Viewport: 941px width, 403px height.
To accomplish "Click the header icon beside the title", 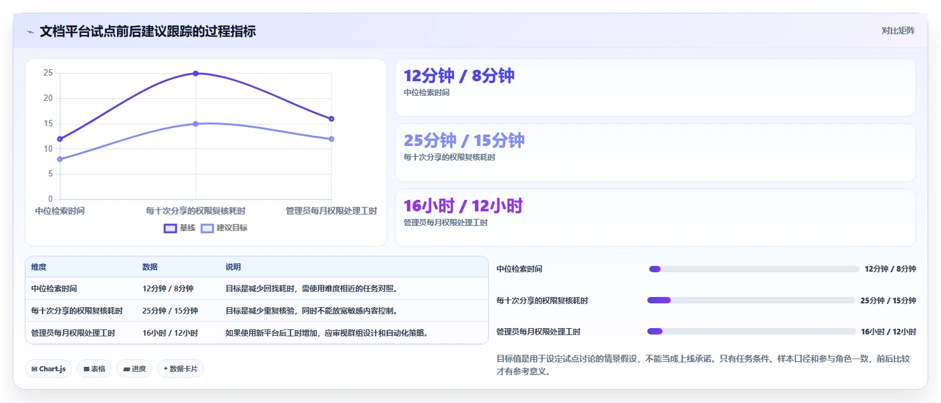I will click(x=30, y=32).
